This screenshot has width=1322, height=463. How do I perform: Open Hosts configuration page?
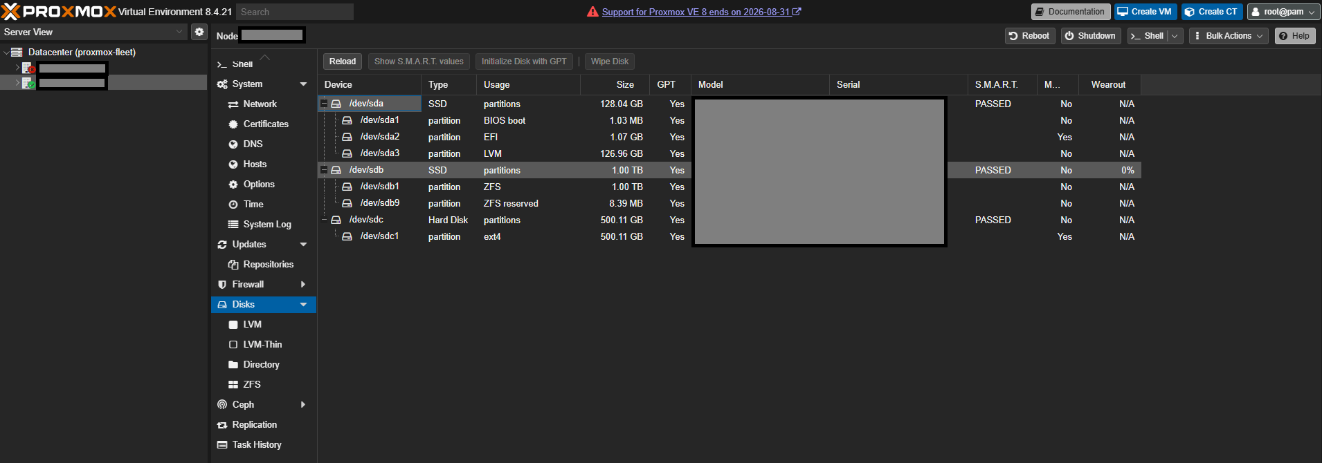255,164
